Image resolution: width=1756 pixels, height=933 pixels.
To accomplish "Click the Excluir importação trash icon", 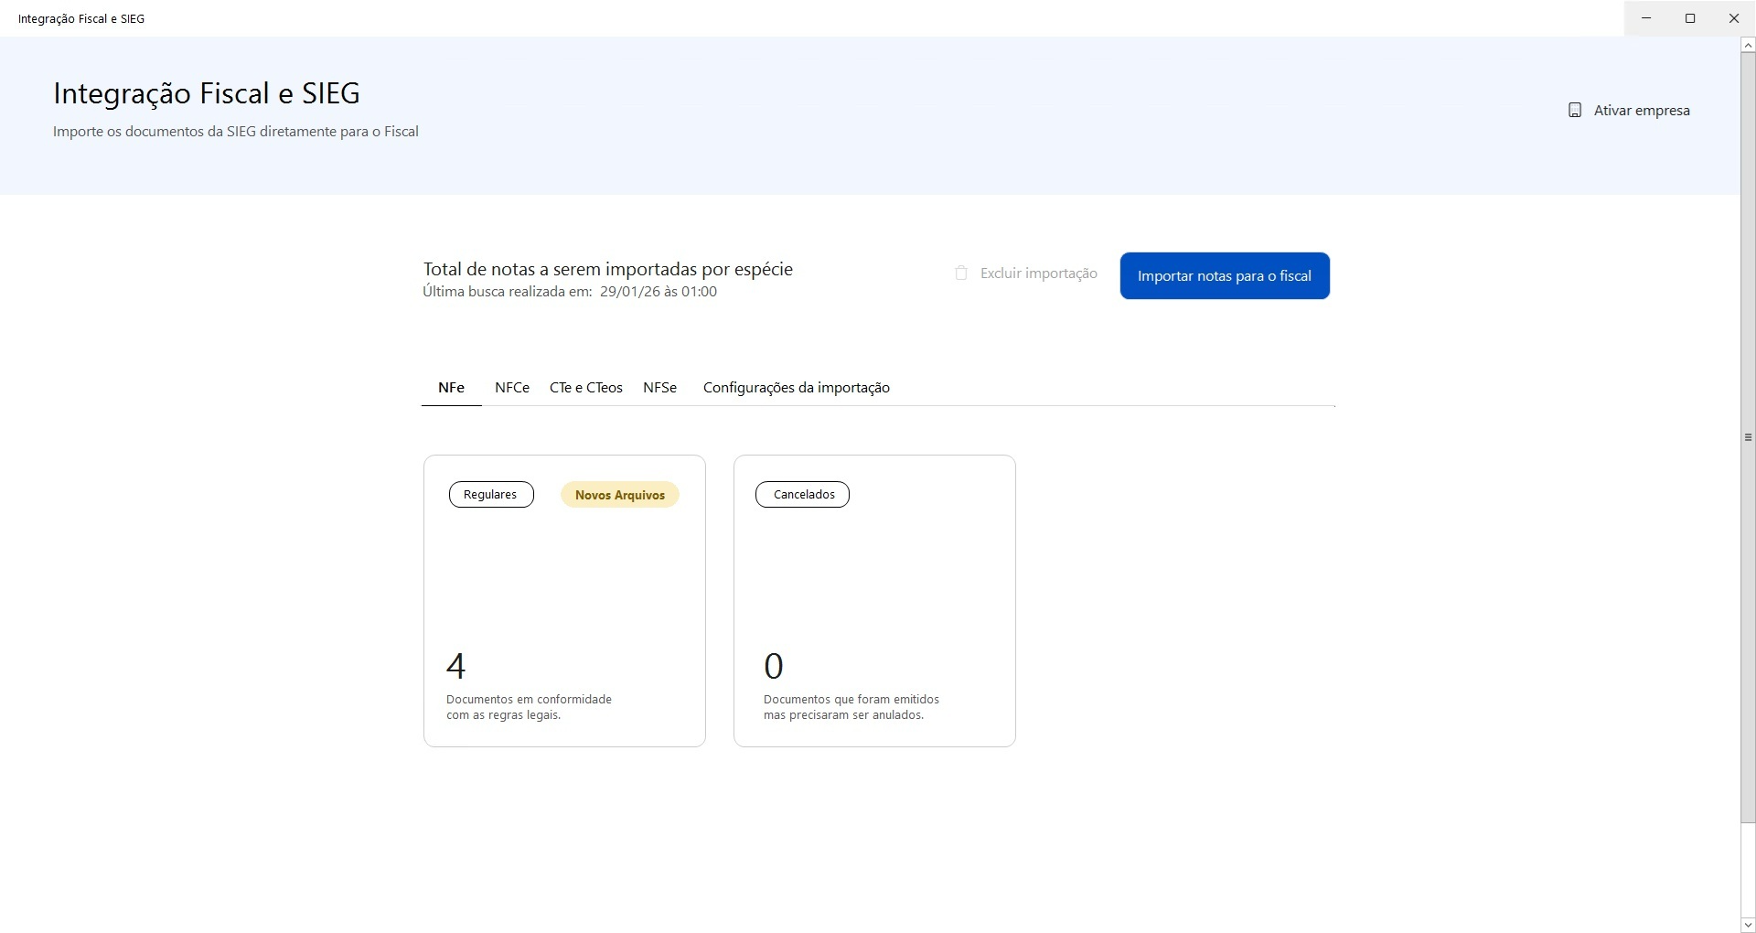I will [x=961, y=273].
